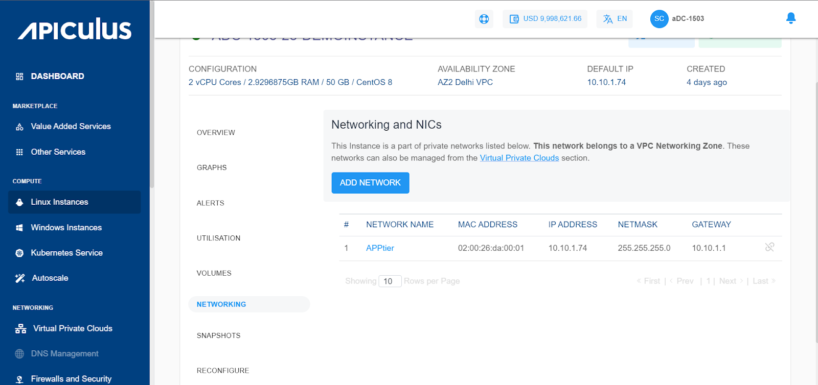Switch to the GRAPHS tab
The height and width of the screenshot is (385, 818).
click(212, 167)
